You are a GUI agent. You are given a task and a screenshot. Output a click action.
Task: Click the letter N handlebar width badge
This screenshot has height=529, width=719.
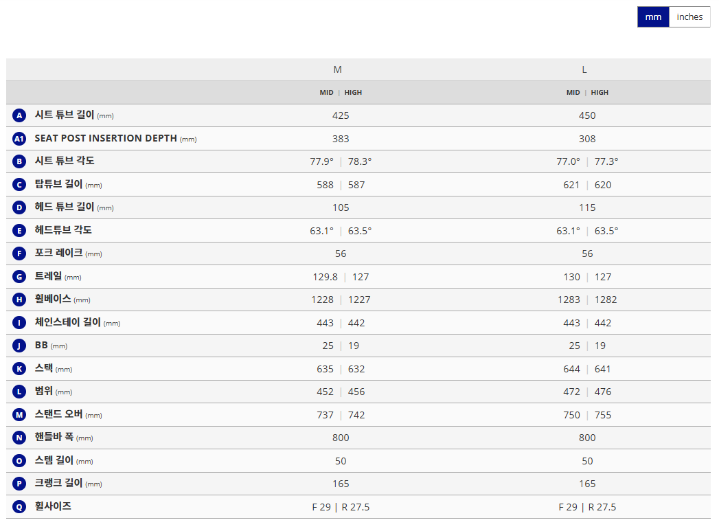(x=19, y=438)
